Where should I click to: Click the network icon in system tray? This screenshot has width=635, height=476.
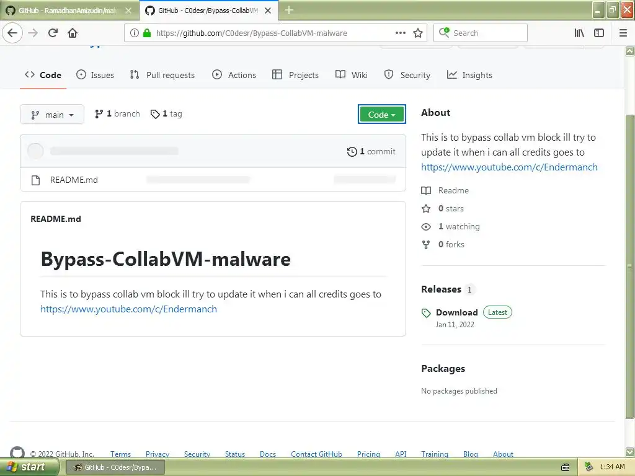(588, 467)
